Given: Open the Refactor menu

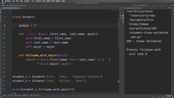Looking at the screenshot, I should 39,1.
